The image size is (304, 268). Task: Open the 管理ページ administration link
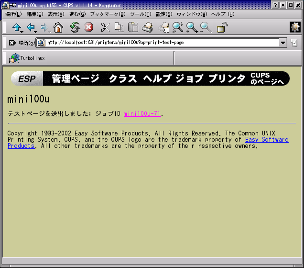[x=76, y=78]
